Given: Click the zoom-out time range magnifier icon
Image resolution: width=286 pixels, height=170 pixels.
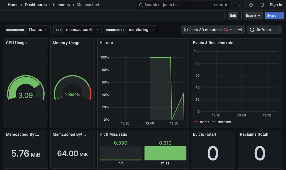Looking at the screenshot, I should [x=240, y=30].
